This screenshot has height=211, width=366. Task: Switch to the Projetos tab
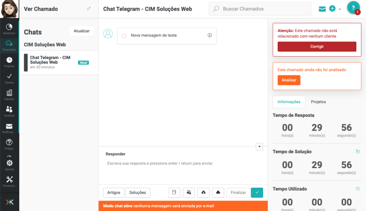(318, 102)
